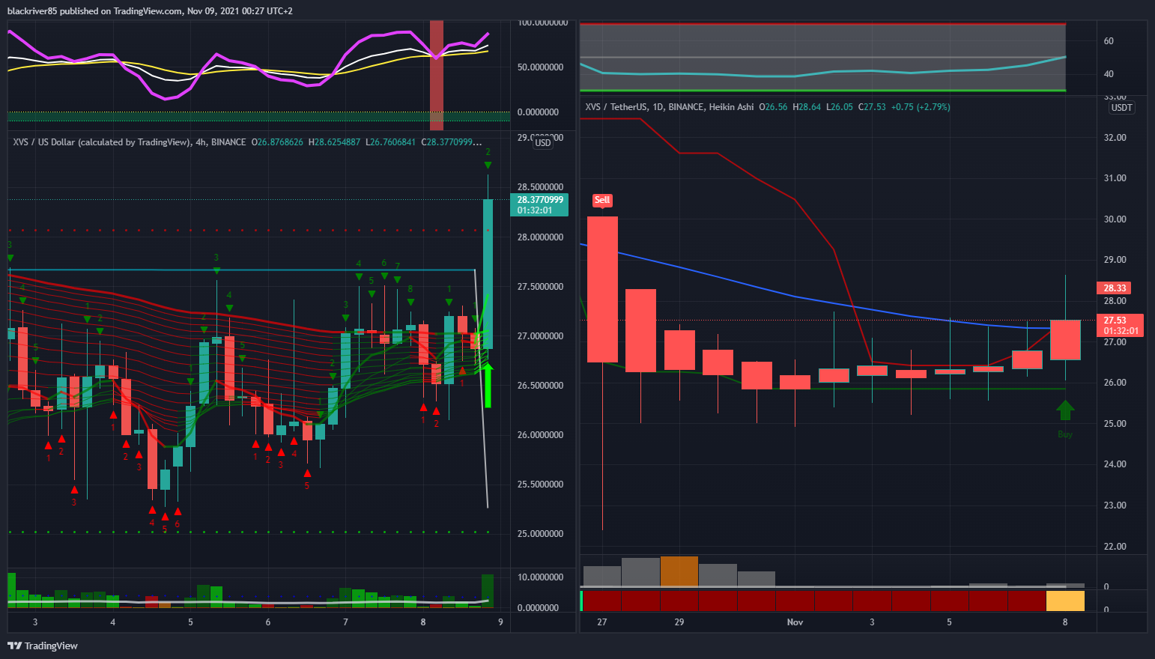
Task: Click the 25.0000000 price axis label
Action: (x=540, y=534)
